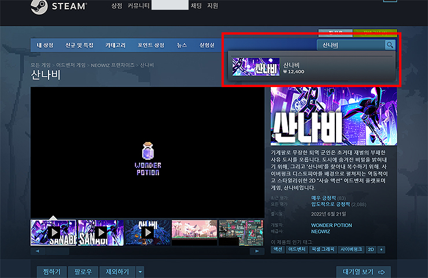Select the pink cherry blossom screenshot thumbnail
Viewport: 428px width, 278px height.
[x=194, y=233]
